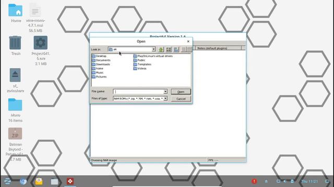Open the volume control tray icon

pos(285,181)
